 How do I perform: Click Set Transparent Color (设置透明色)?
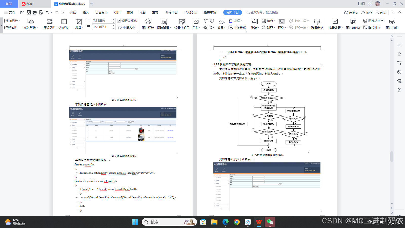tap(182, 24)
